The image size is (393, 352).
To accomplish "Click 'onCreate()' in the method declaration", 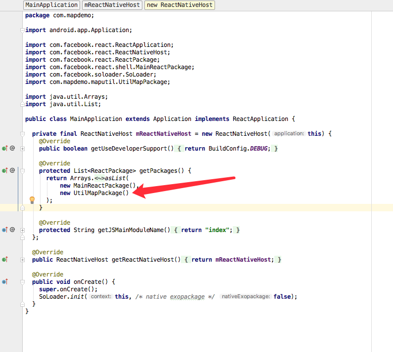I will click(x=91, y=282).
